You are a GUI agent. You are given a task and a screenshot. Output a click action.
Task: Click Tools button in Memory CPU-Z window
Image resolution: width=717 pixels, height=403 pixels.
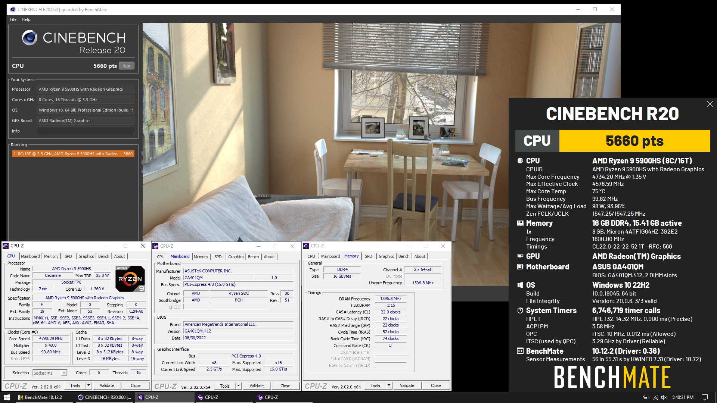(375, 385)
